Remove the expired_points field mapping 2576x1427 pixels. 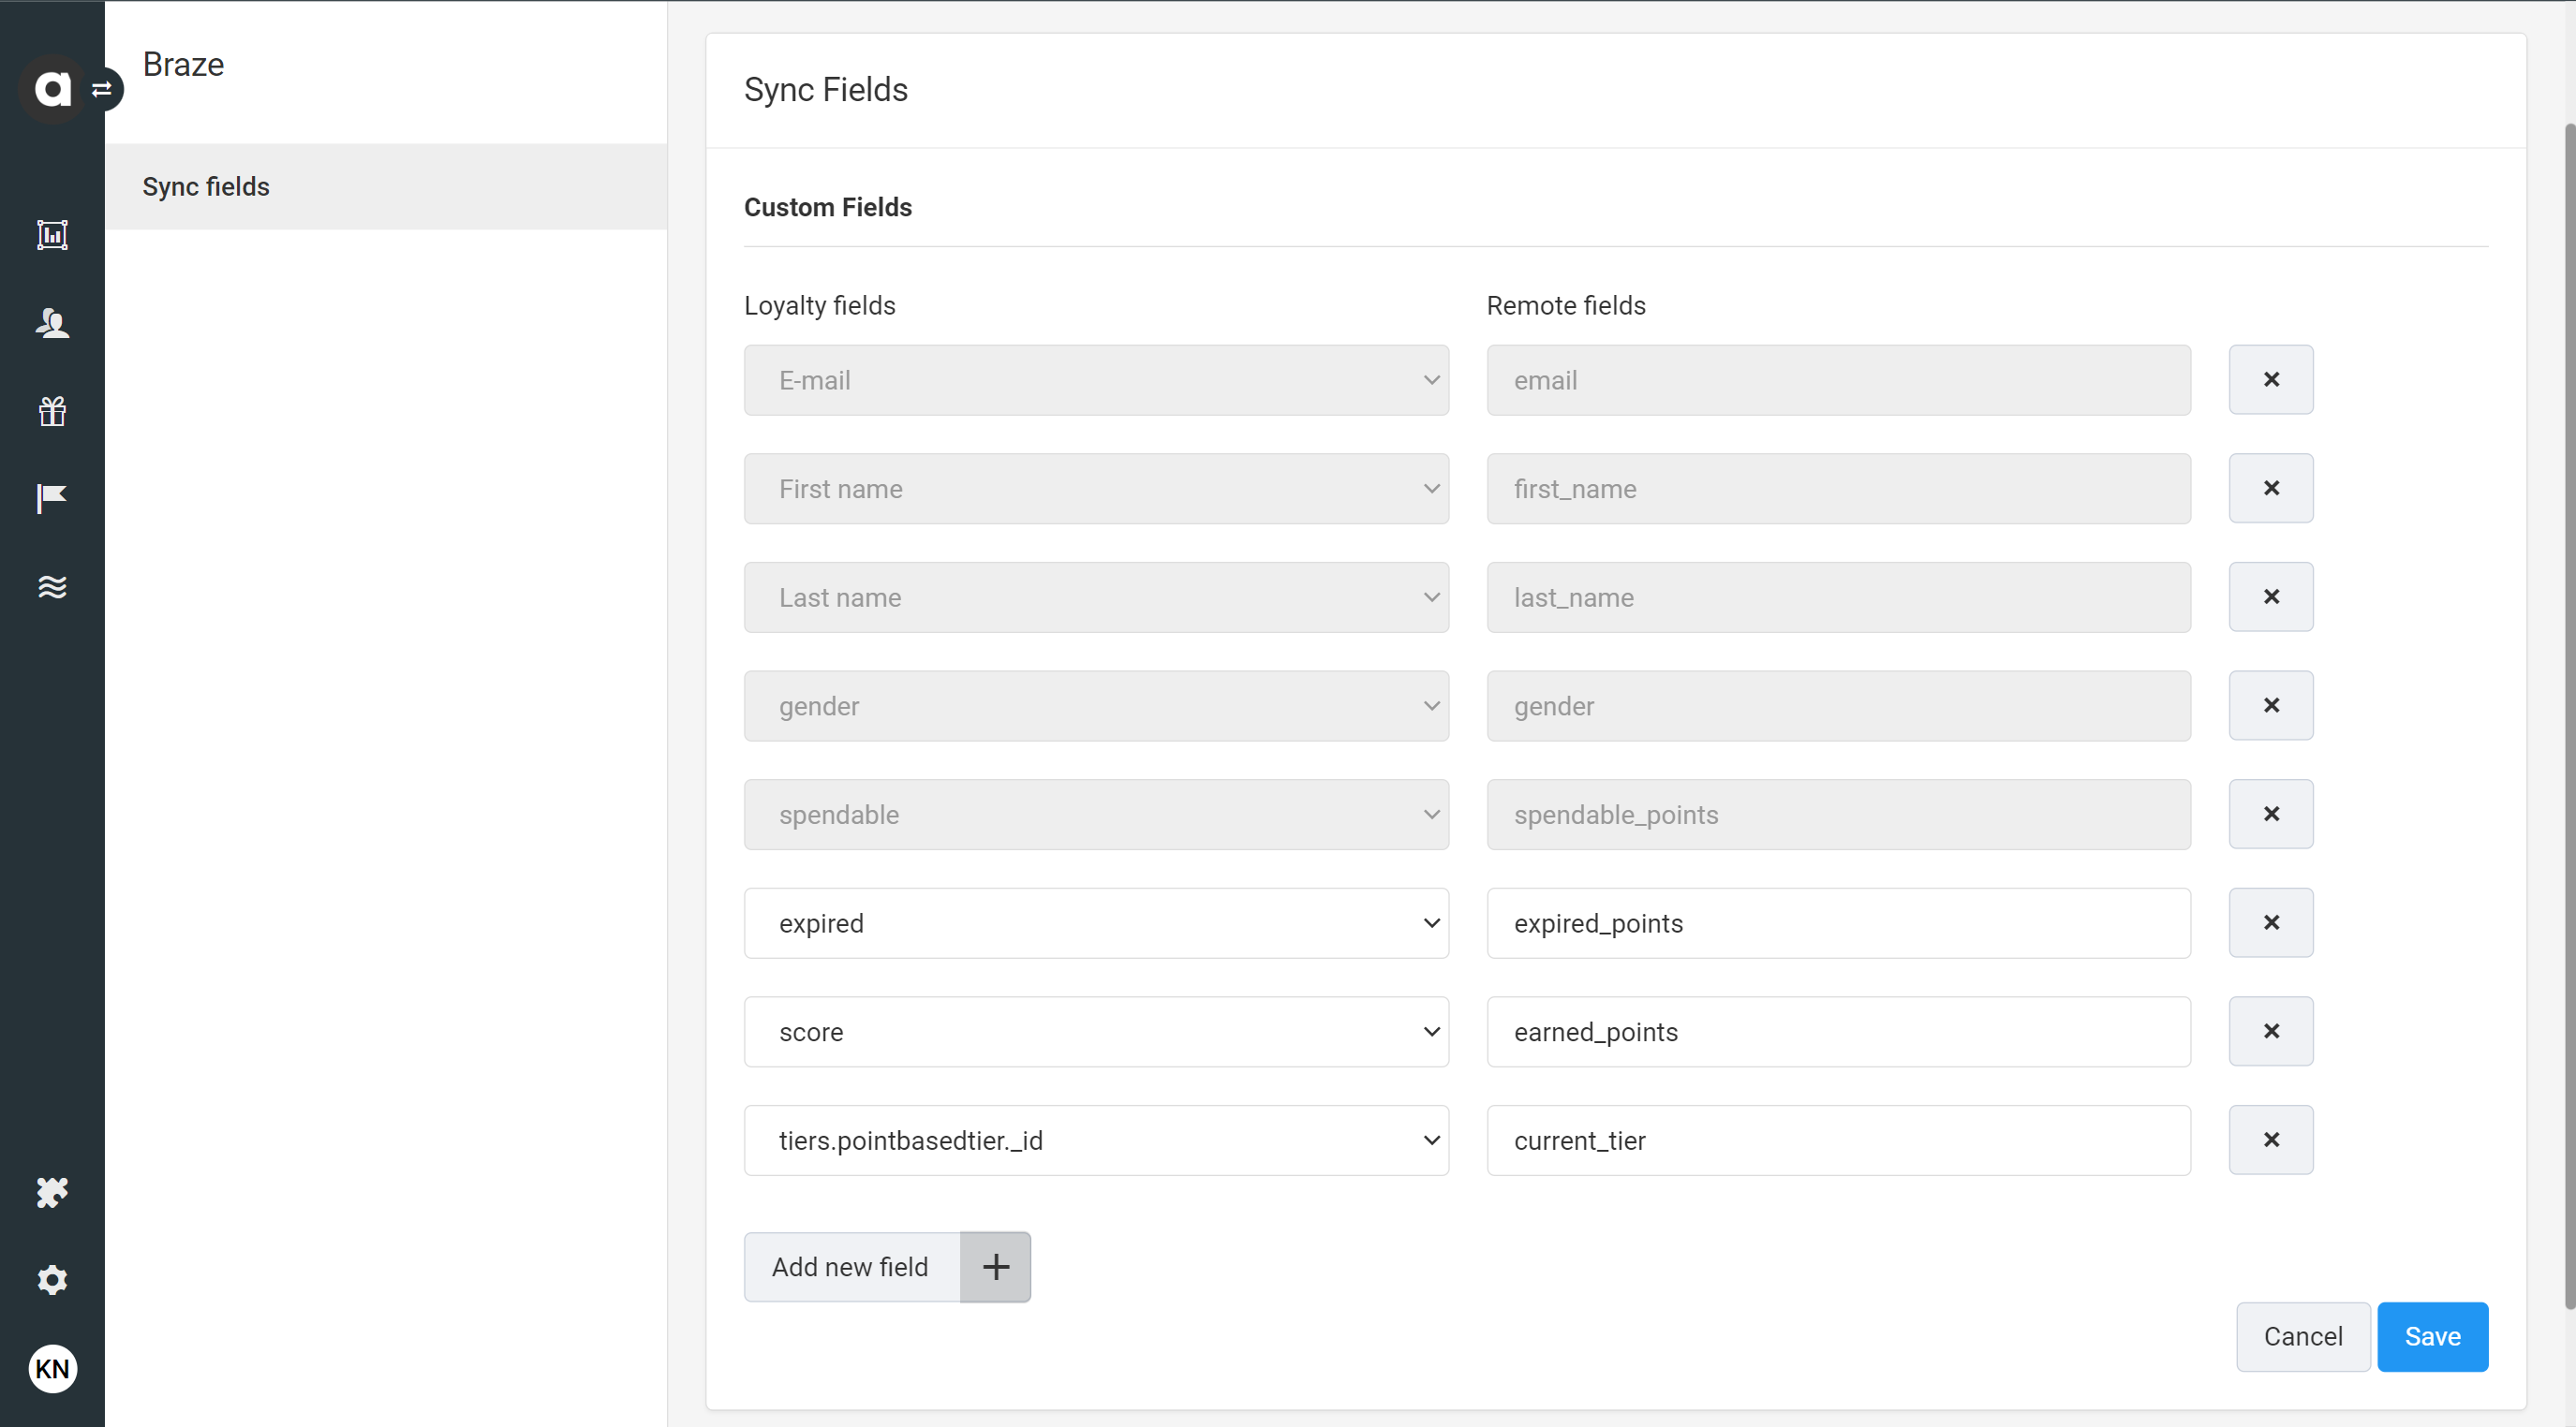[x=2269, y=922]
